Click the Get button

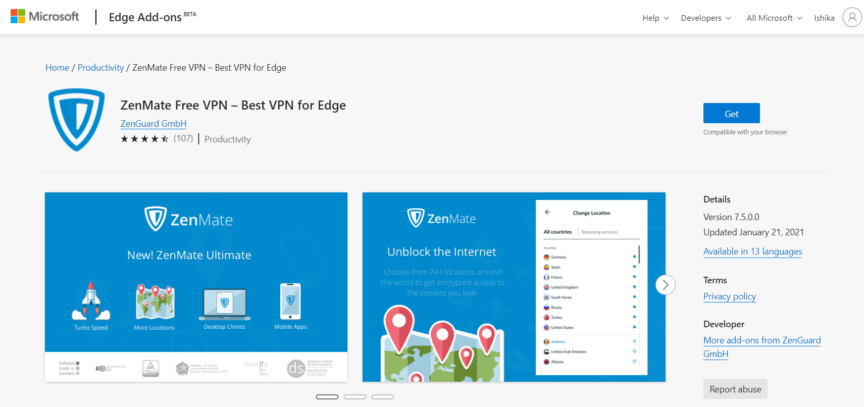(731, 113)
